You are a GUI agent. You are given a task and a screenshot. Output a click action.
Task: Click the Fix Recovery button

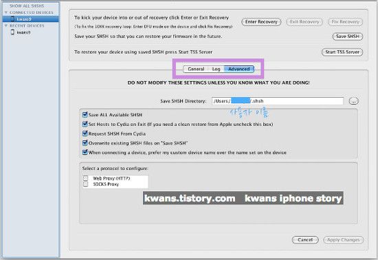345,22
